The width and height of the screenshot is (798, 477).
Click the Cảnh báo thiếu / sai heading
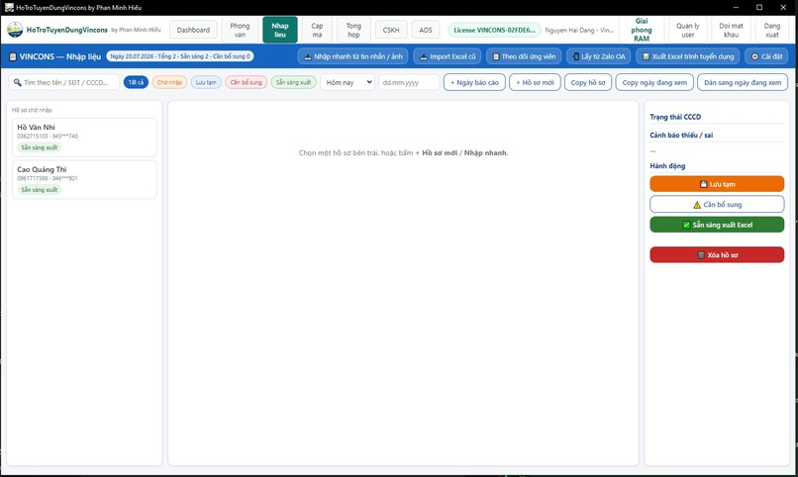tap(681, 136)
